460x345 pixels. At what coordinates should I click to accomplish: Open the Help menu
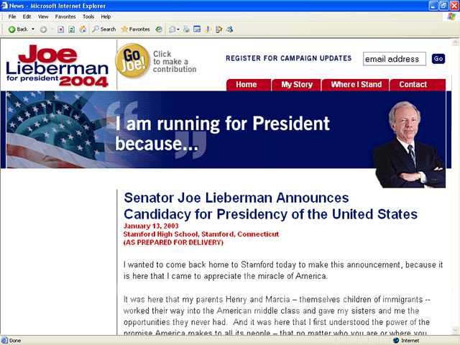pyautogui.click(x=106, y=17)
